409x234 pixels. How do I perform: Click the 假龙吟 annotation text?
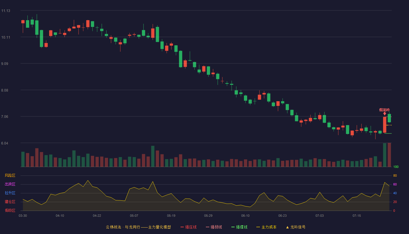click(x=384, y=110)
